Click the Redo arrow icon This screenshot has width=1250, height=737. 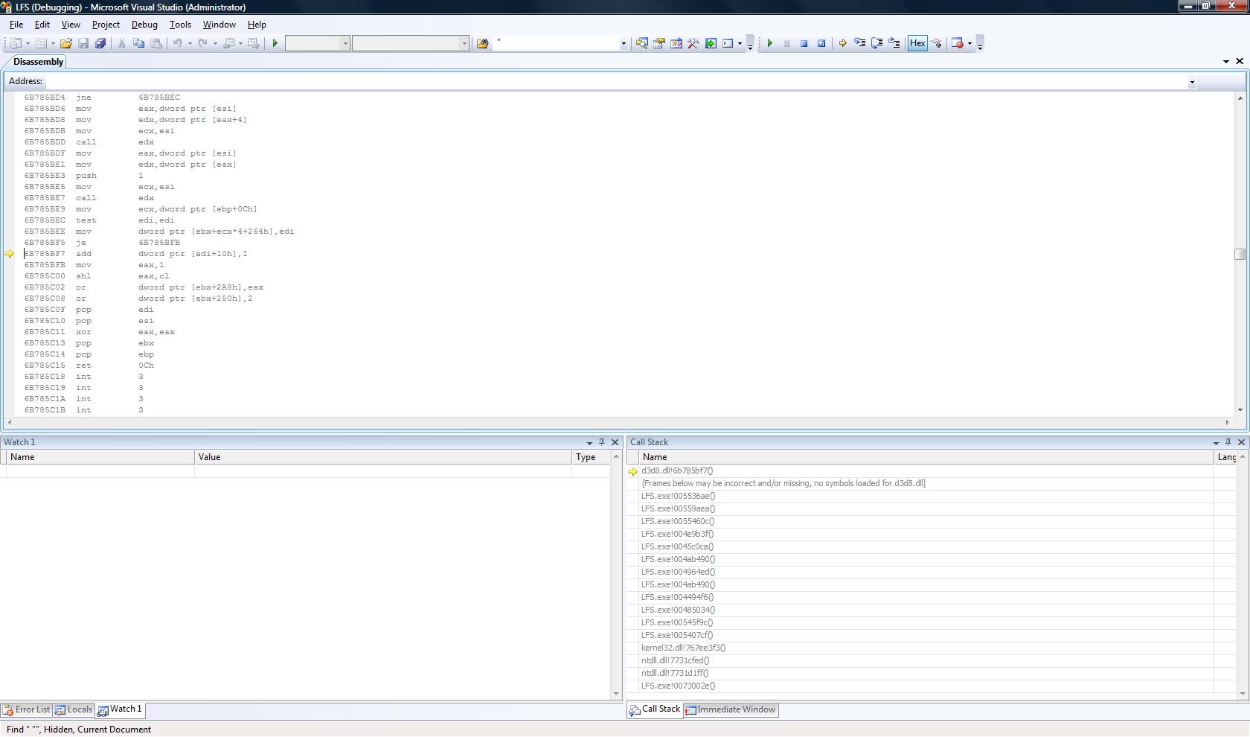pyautogui.click(x=202, y=43)
